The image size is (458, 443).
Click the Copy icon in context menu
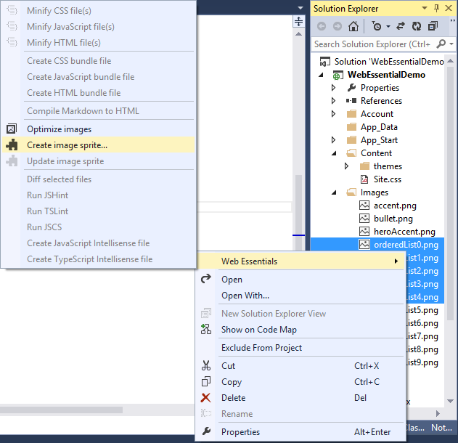206,382
